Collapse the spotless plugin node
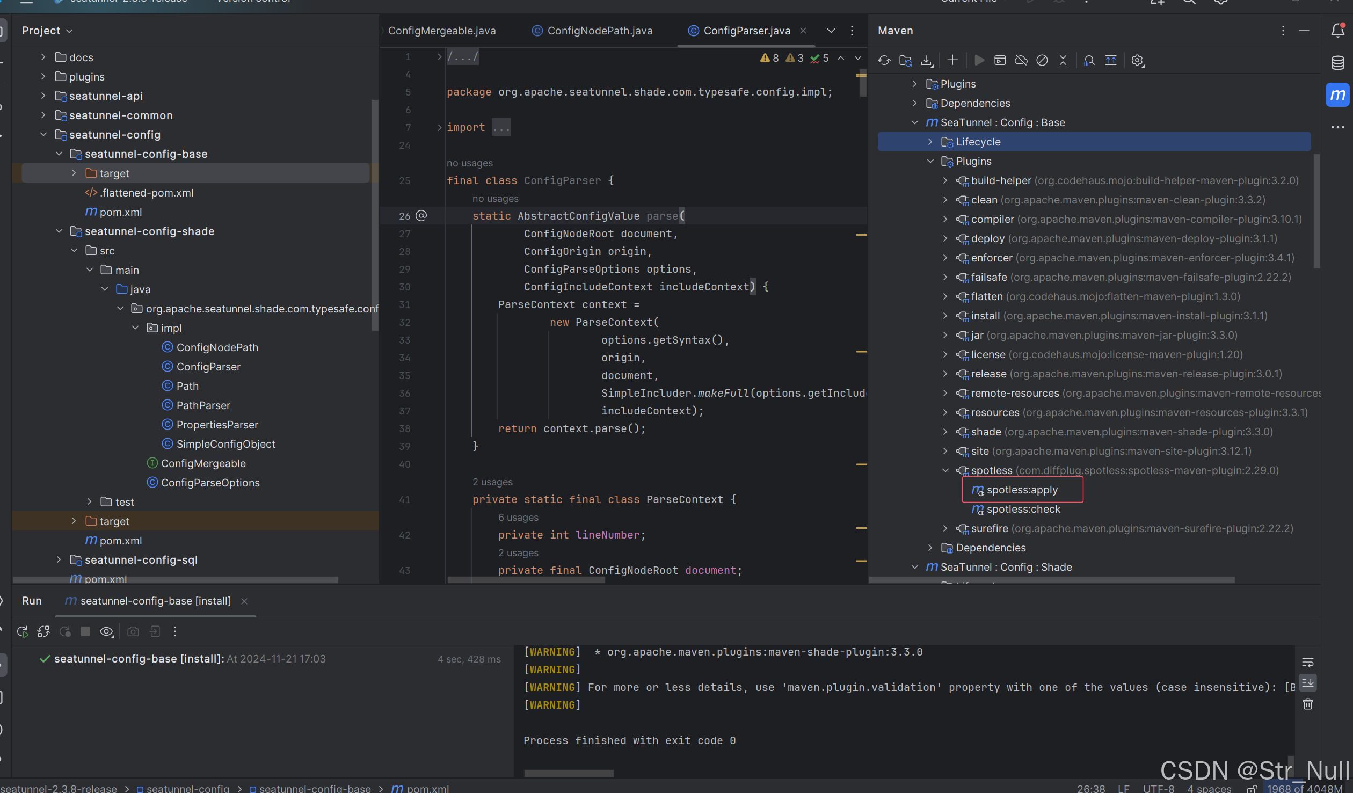 (x=945, y=470)
